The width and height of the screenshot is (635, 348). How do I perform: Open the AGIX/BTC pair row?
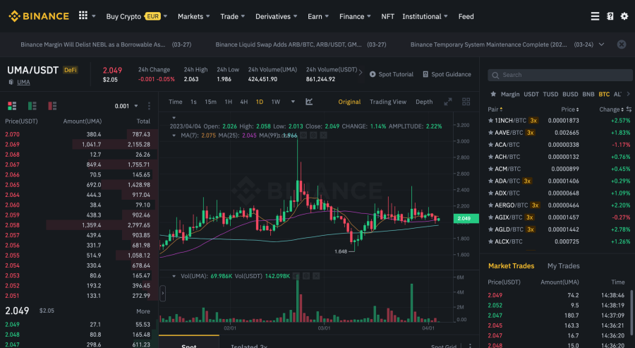pos(560,217)
